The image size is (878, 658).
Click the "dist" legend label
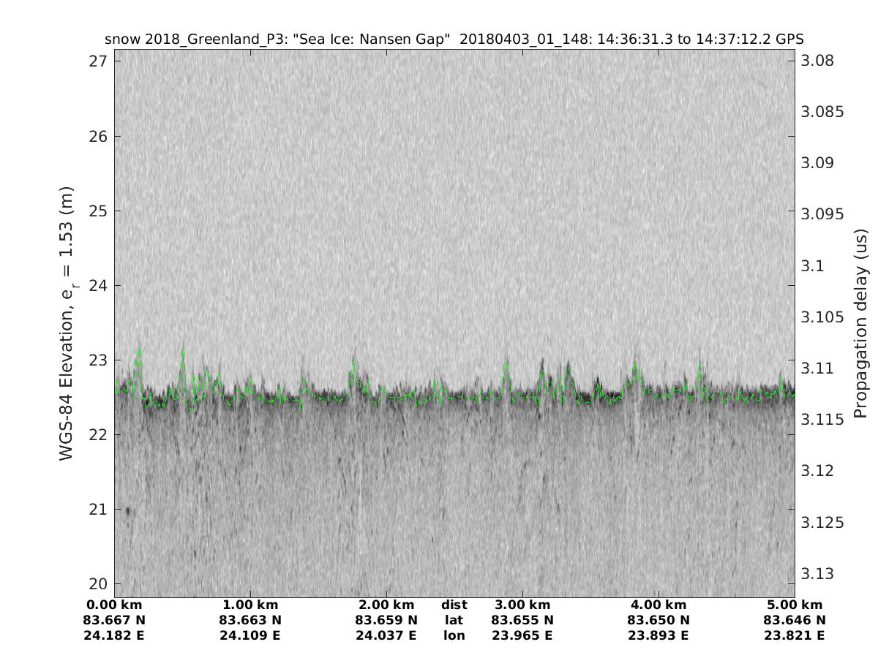[x=454, y=605]
